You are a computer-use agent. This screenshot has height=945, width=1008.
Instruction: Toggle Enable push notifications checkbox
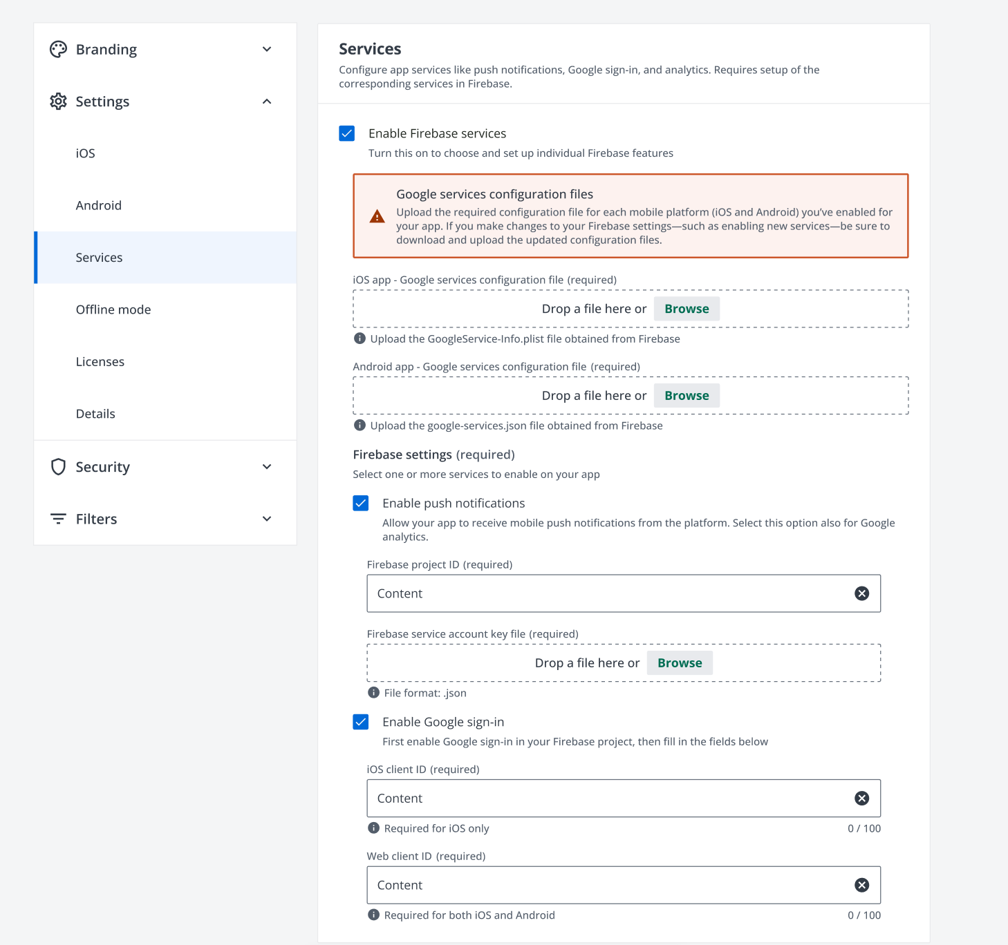(x=361, y=504)
